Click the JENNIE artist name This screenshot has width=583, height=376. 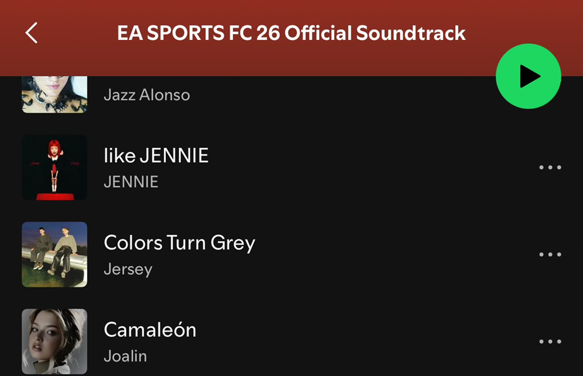(x=131, y=182)
